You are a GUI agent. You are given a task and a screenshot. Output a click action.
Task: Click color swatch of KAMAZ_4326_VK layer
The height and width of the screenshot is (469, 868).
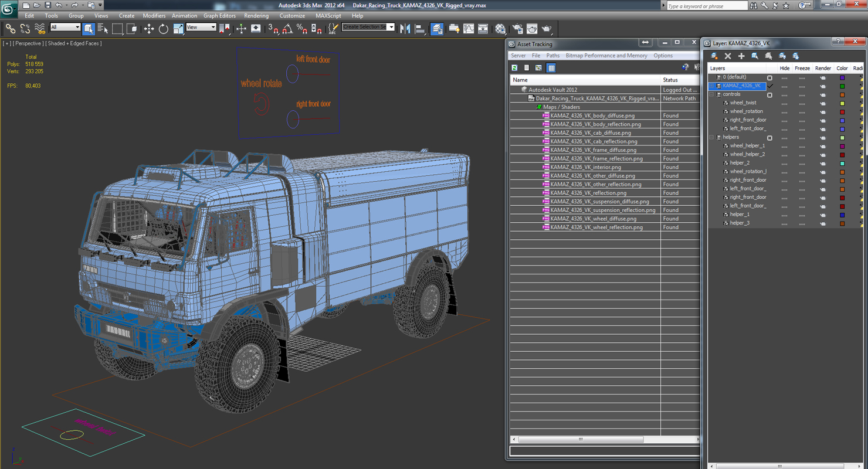click(842, 86)
